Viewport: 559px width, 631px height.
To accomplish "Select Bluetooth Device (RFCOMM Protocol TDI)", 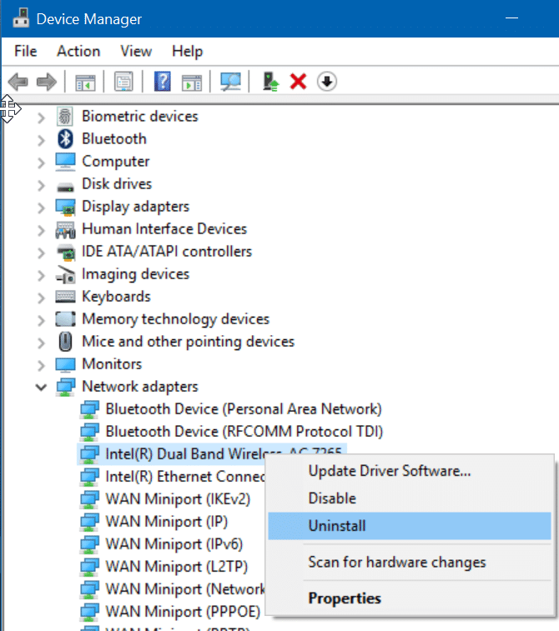I will pyautogui.click(x=244, y=432).
